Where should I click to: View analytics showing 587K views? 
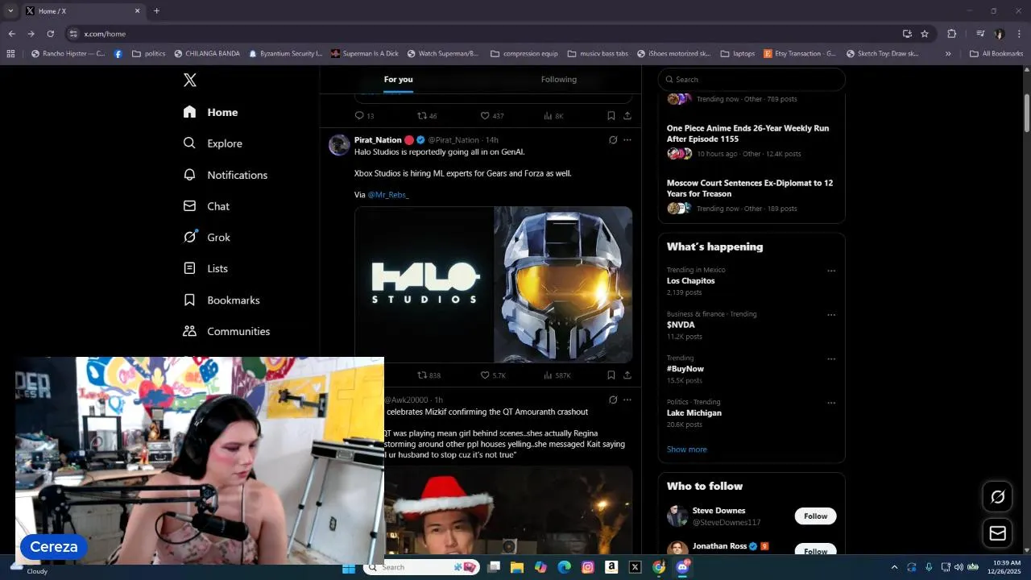[x=557, y=375]
